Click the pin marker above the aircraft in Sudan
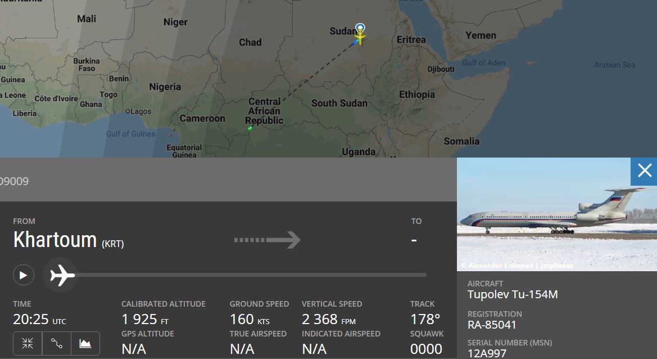The height and width of the screenshot is (359, 657). (x=360, y=28)
